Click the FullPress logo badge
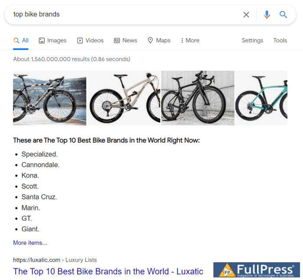 point(257,270)
